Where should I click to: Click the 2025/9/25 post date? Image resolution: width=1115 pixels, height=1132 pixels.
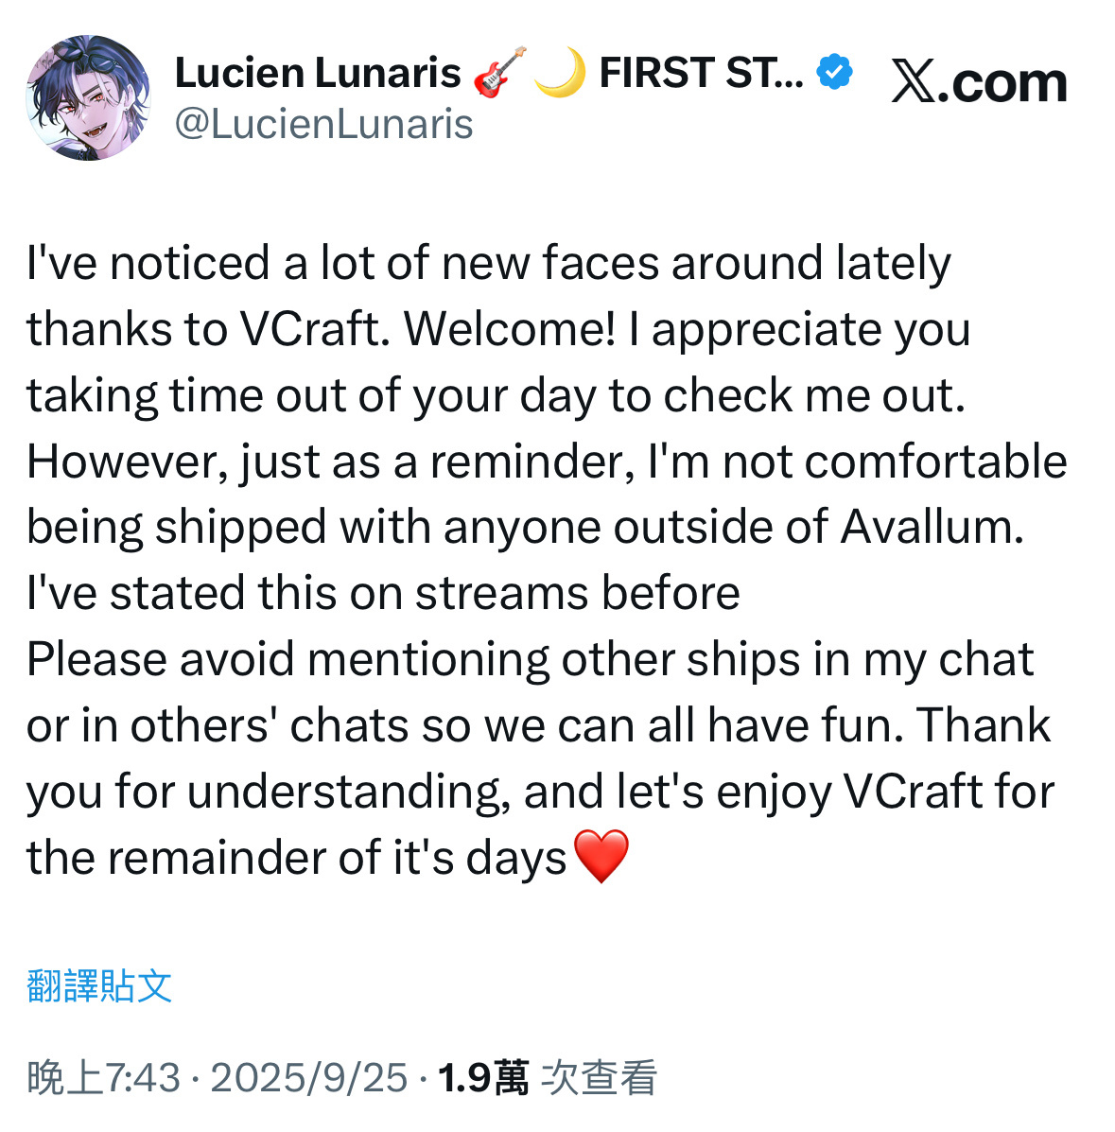pos(308,1078)
